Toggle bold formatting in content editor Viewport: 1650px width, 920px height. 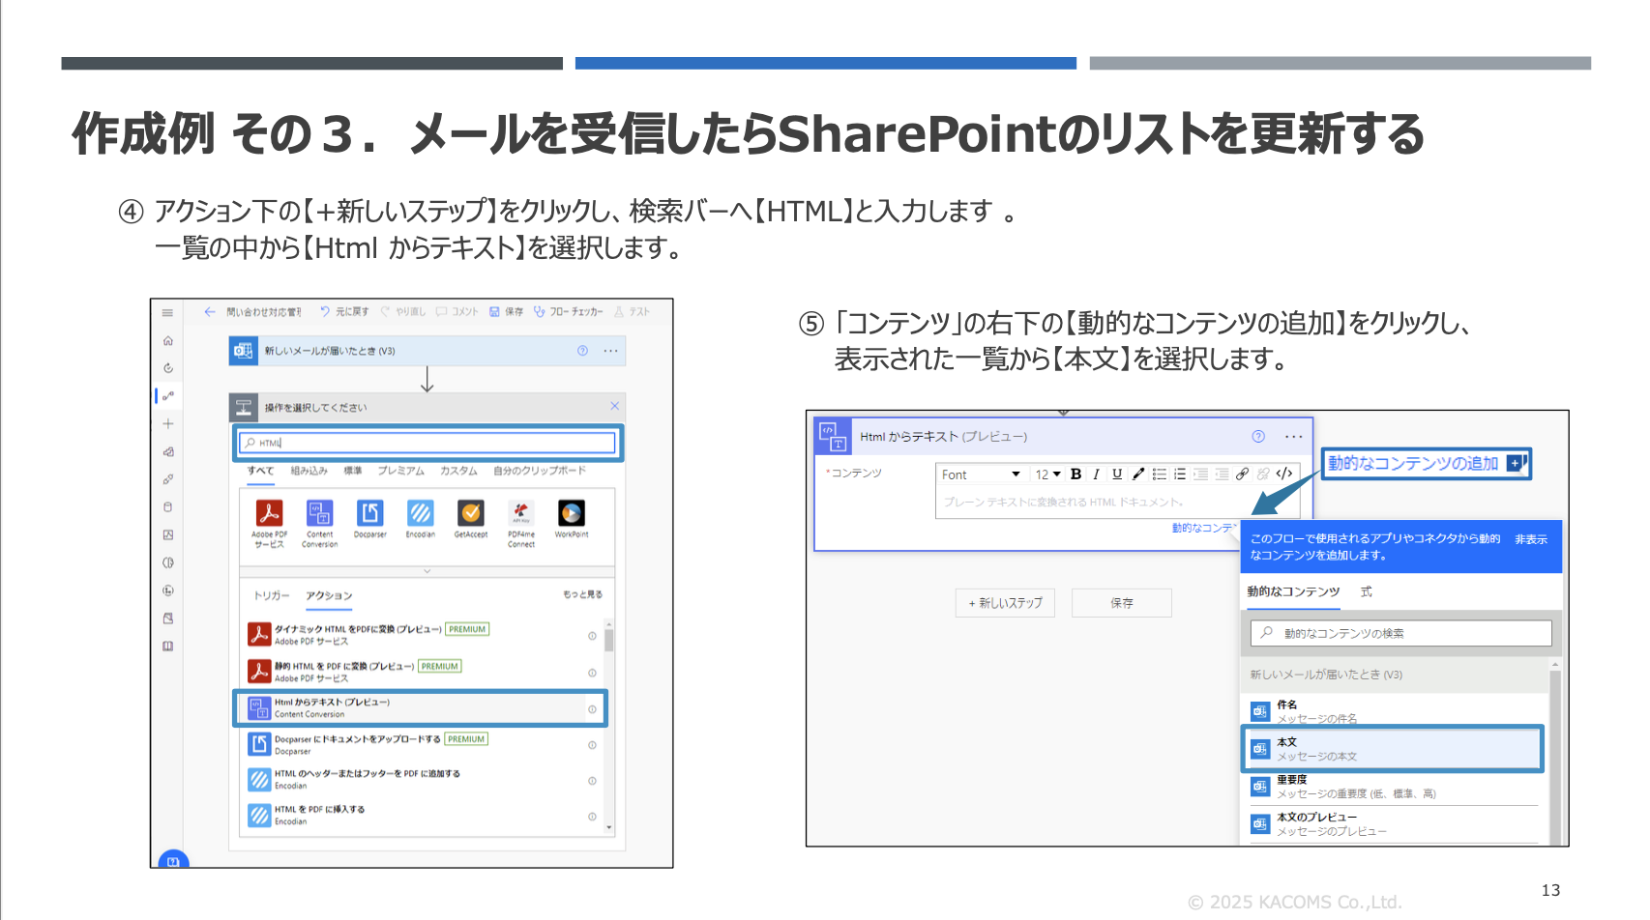[x=1075, y=474]
